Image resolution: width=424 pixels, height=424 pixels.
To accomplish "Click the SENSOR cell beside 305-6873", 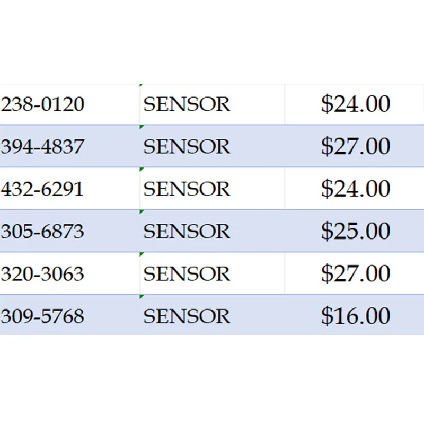I will pos(213,231).
